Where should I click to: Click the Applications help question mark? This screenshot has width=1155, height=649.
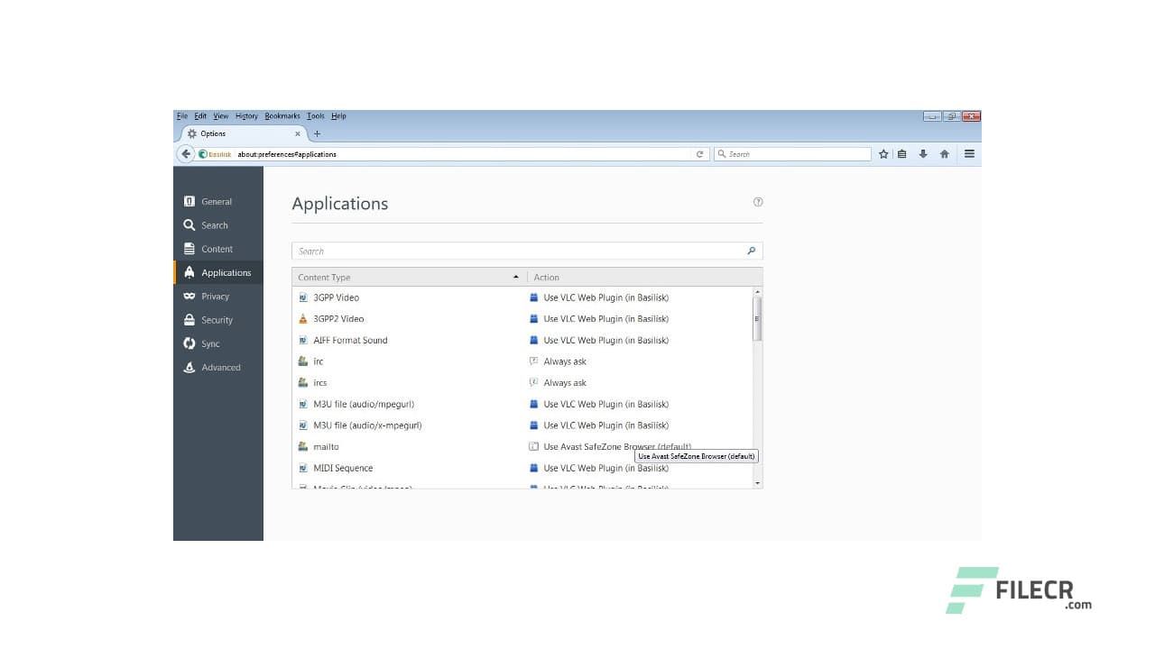click(758, 202)
